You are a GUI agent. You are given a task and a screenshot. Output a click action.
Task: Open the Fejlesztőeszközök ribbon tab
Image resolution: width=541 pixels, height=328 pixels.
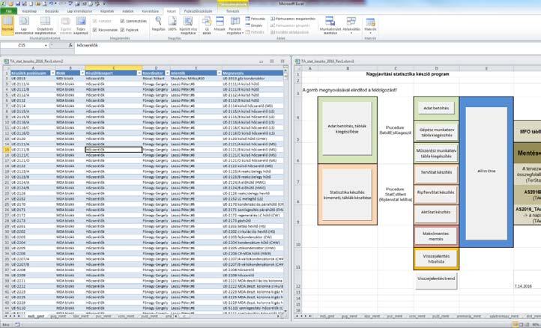click(x=198, y=11)
